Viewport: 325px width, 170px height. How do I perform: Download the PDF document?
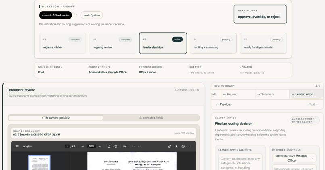(176, 146)
